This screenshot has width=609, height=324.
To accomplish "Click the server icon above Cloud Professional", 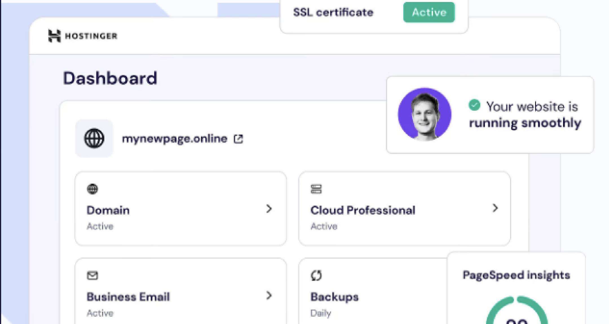I will [x=316, y=189].
